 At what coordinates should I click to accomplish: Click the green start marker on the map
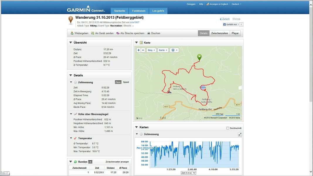tap(199, 57)
